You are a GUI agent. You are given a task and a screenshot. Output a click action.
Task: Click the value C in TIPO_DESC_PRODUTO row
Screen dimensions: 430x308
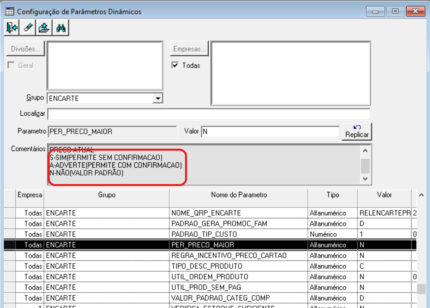point(385,266)
